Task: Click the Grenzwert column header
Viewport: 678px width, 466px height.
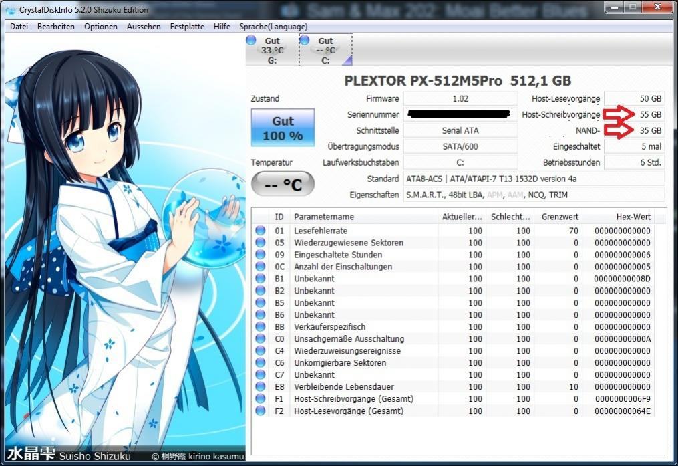Action: pos(558,217)
